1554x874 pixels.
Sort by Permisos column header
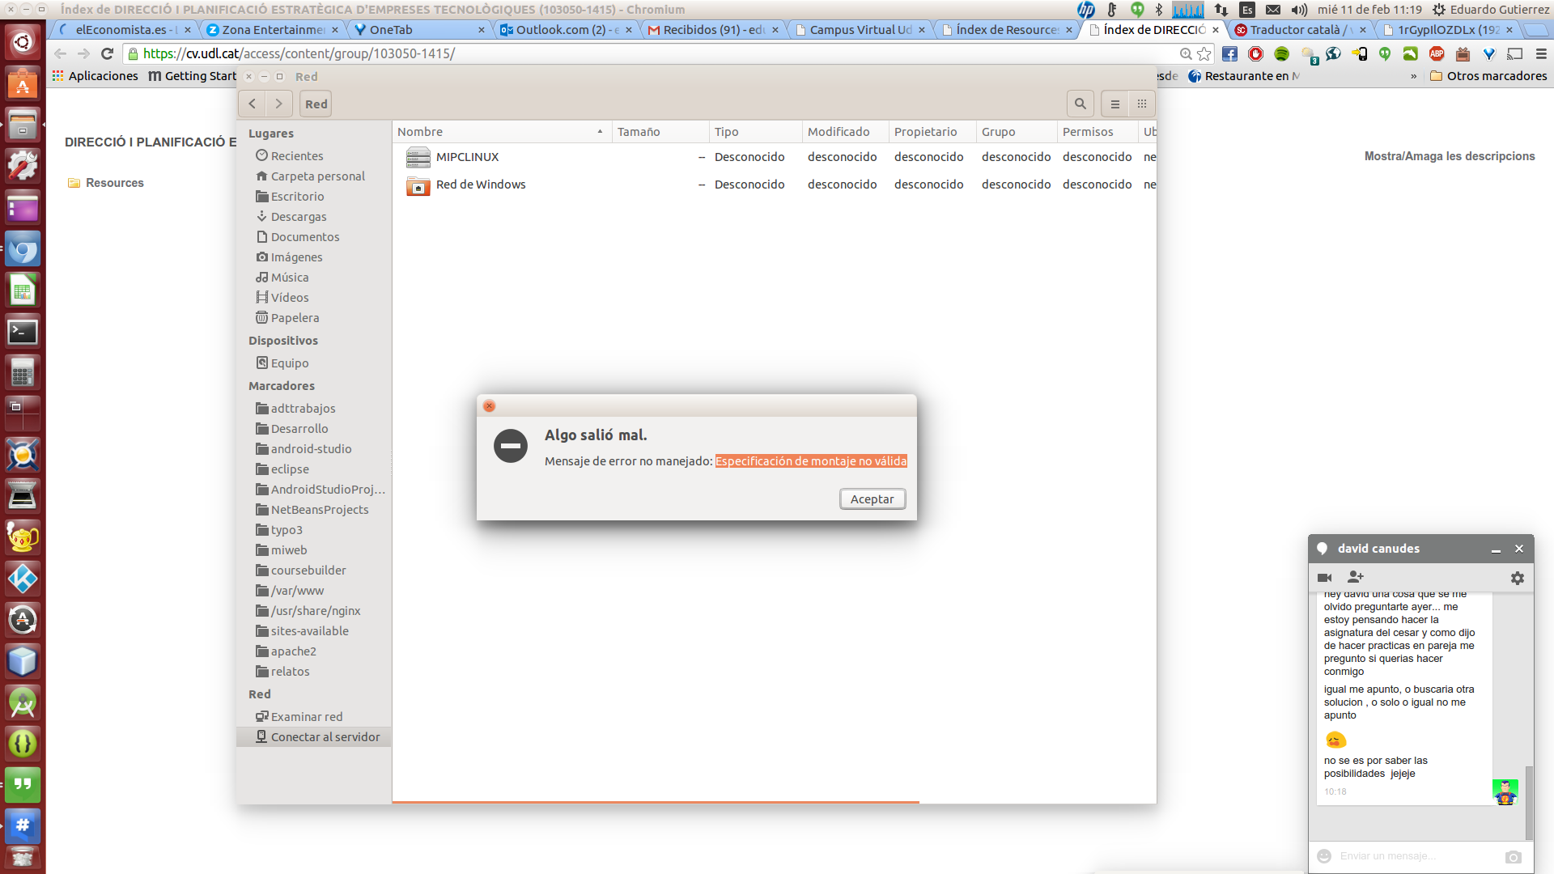pyautogui.click(x=1098, y=132)
